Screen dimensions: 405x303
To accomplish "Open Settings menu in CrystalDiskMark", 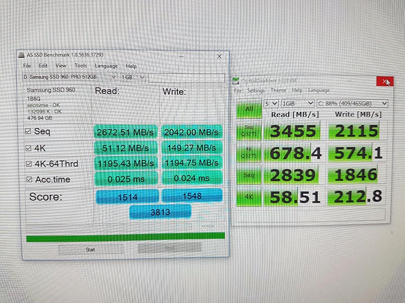I will pyautogui.click(x=256, y=91).
